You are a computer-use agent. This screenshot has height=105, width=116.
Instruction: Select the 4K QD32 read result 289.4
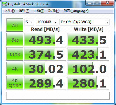tap(45, 83)
